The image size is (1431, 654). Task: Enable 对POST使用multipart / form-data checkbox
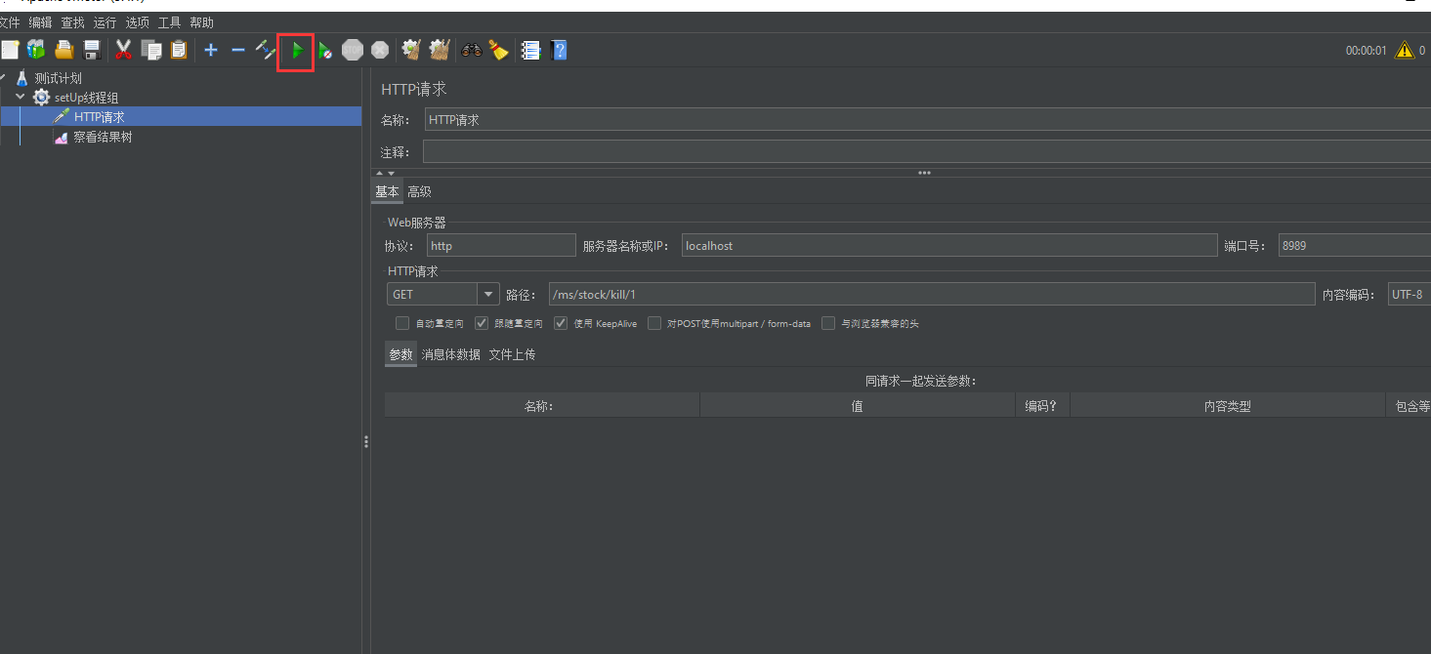[x=654, y=323]
